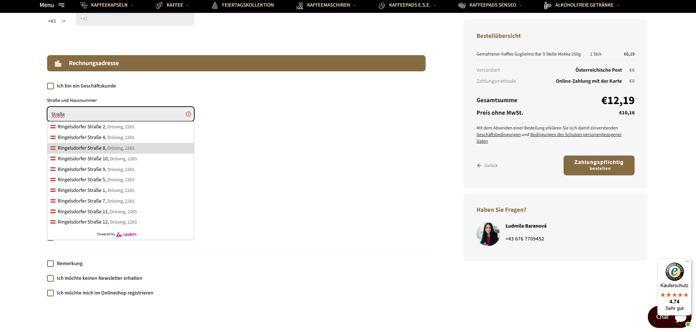This screenshot has height=332, width=696.
Task: Click the Zurück back arrow icon
Action: coord(479,165)
